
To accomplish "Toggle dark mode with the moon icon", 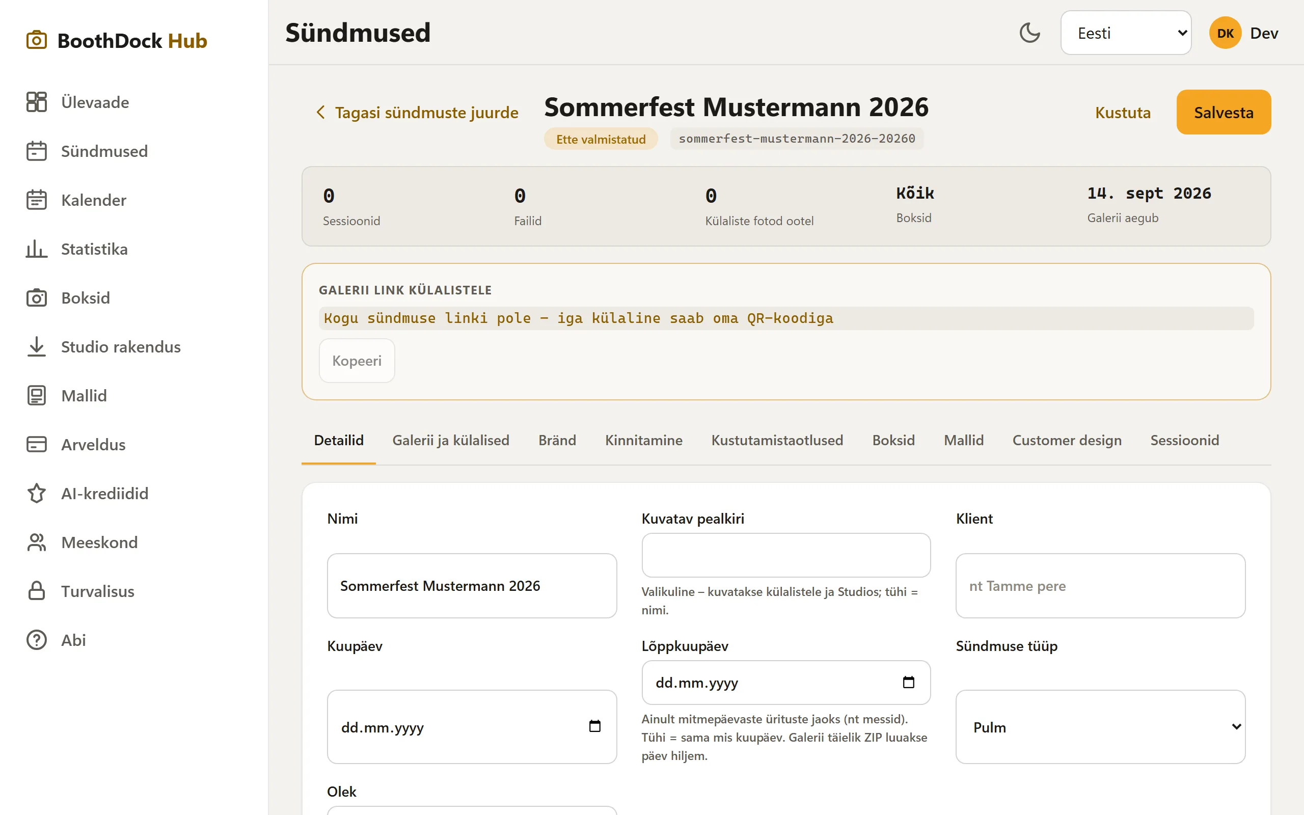I will coord(1030,33).
